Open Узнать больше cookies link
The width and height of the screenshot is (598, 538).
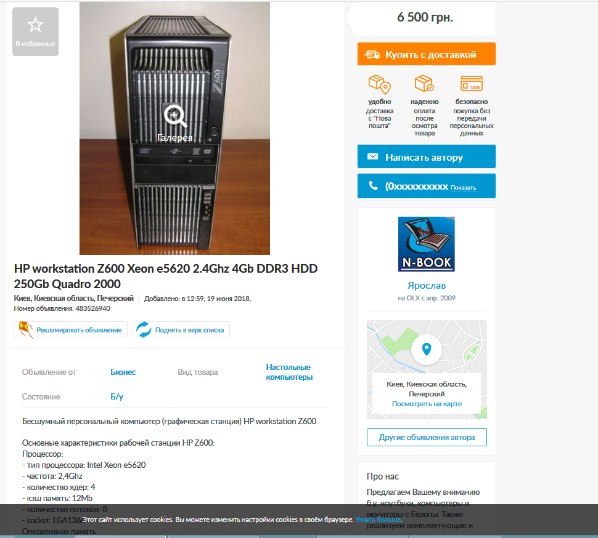coord(377,520)
